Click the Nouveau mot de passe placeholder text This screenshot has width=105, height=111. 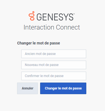(x=42, y=65)
